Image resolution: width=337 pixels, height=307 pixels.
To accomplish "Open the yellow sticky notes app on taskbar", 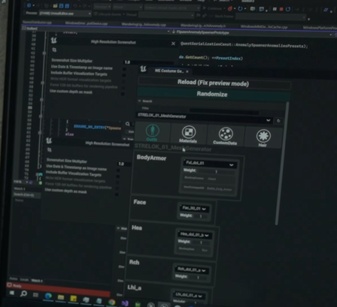I will click(x=73, y=298).
